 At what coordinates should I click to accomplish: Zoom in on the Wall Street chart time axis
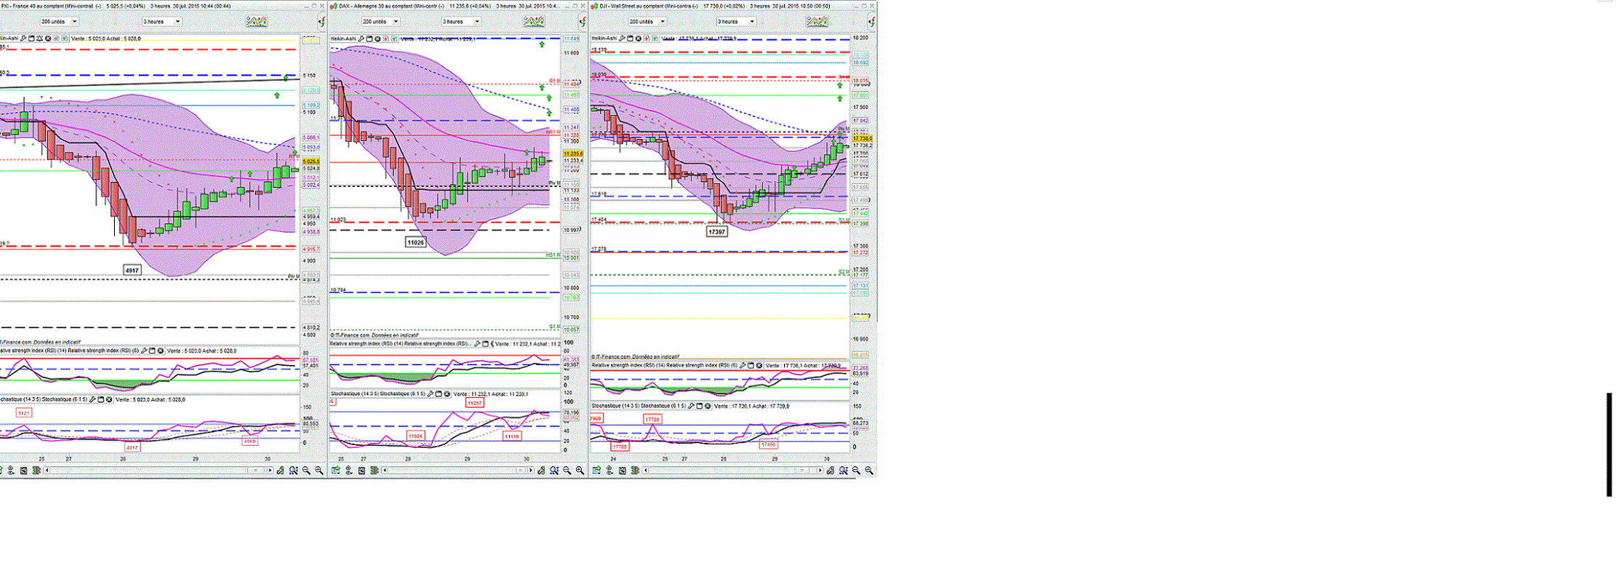pyautogui.click(x=869, y=471)
